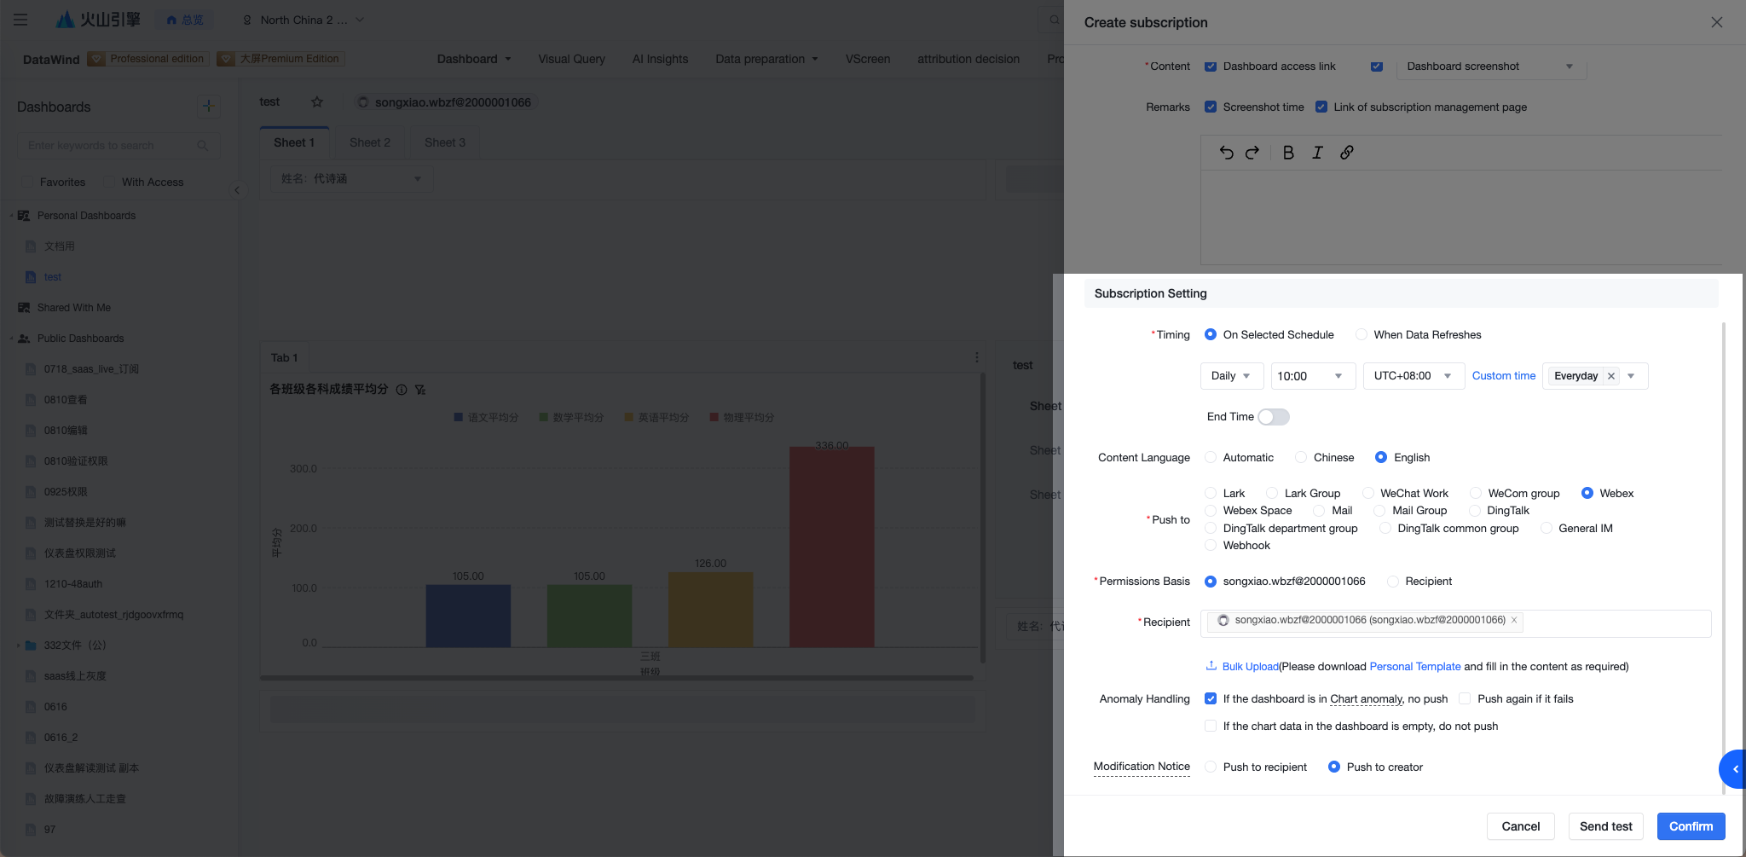
Task: Open the UTC+08:00 timezone dropdown
Action: [x=1414, y=376]
